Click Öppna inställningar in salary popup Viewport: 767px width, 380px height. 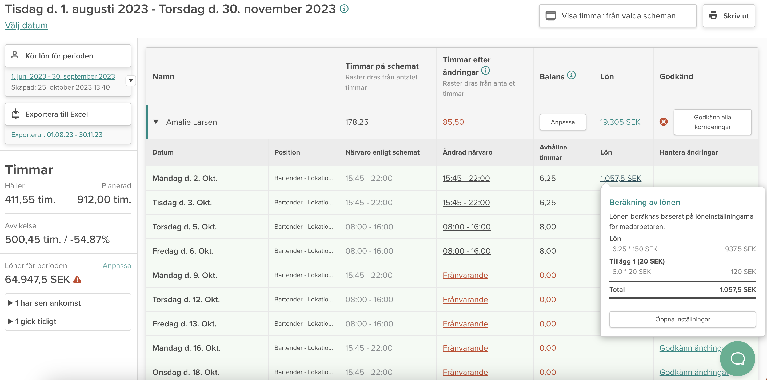pyautogui.click(x=682, y=319)
